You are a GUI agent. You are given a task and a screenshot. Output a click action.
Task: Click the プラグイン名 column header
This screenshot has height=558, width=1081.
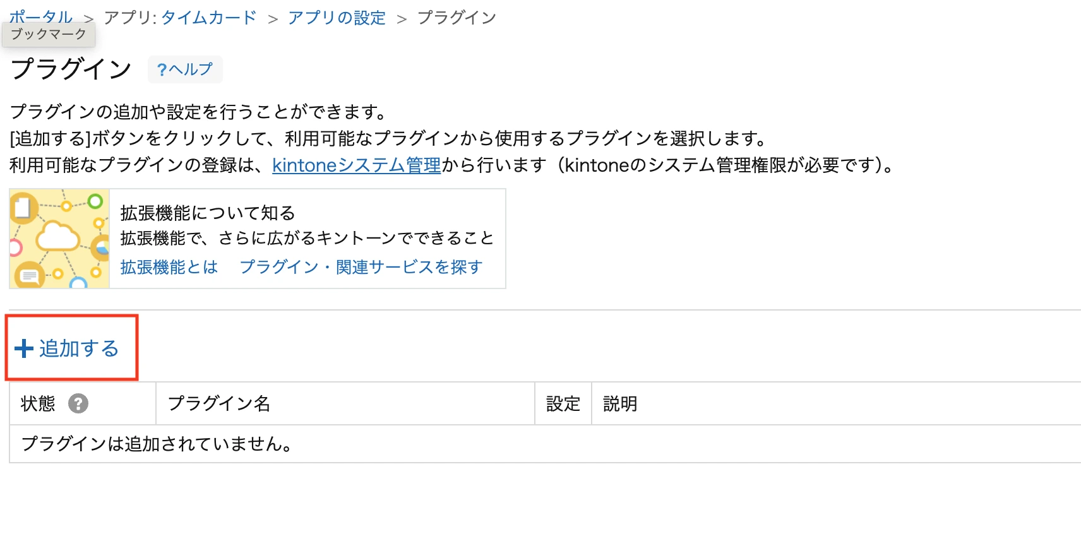(x=345, y=403)
